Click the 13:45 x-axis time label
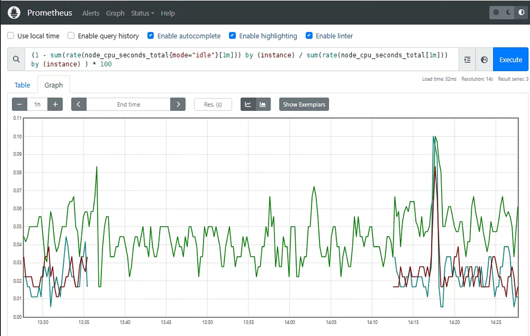The height and width of the screenshot is (336, 530). (x=166, y=322)
